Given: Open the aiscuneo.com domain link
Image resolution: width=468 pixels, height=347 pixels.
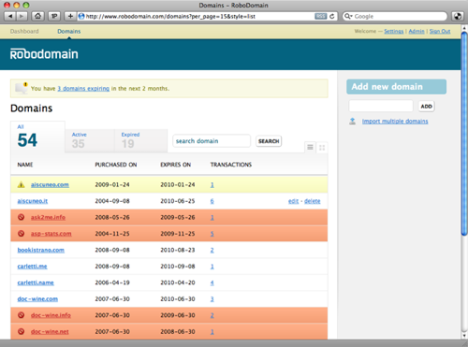Looking at the screenshot, I should tap(50, 185).
